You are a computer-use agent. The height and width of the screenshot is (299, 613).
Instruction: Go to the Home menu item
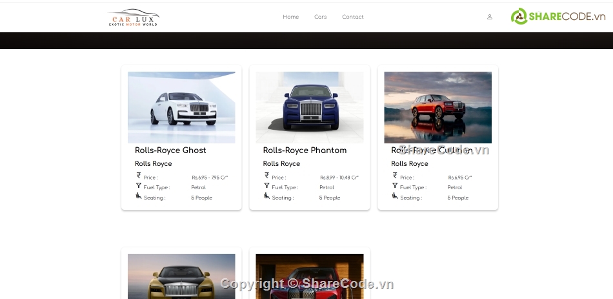coord(290,17)
